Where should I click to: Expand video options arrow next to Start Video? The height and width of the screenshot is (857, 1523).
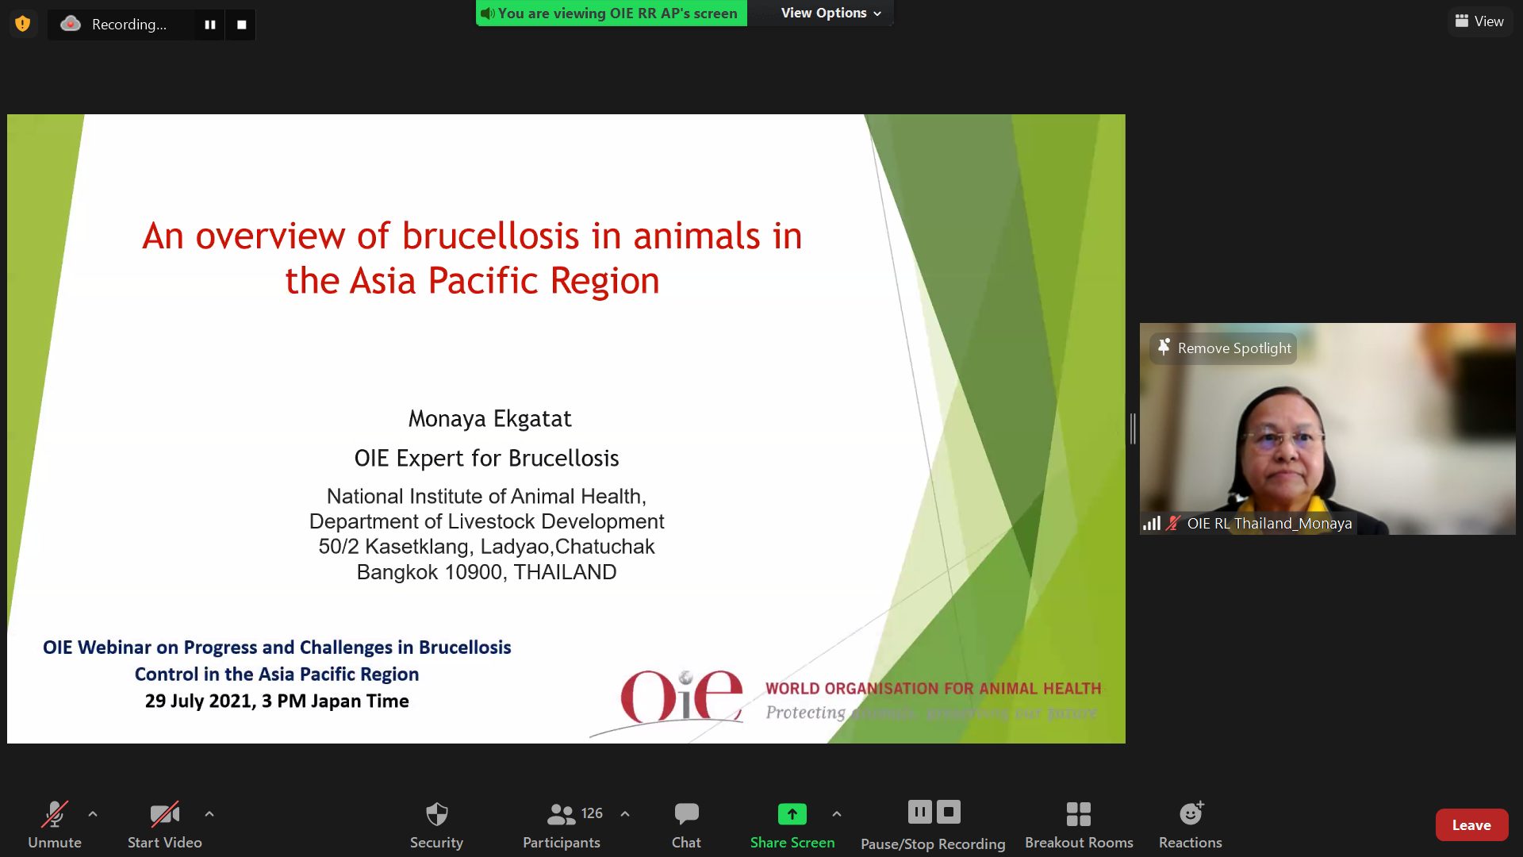[x=209, y=814]
